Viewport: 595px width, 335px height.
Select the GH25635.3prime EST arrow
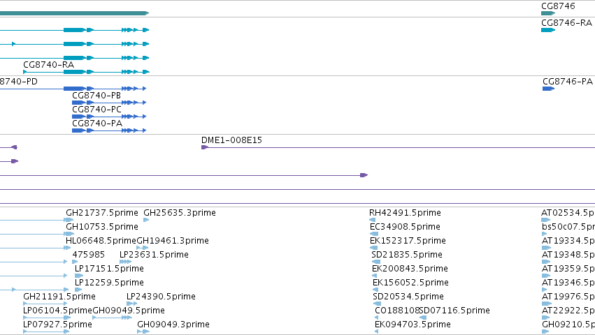pyautogui.click(x=146, y=220)
